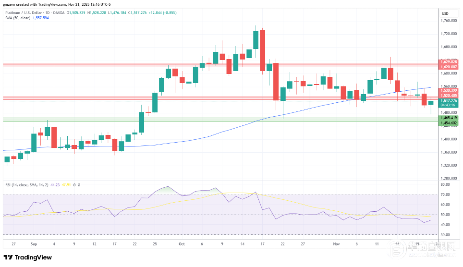Open the USD currency selector
The height and width of the screenshot is (267, 463).
point(445,13)
